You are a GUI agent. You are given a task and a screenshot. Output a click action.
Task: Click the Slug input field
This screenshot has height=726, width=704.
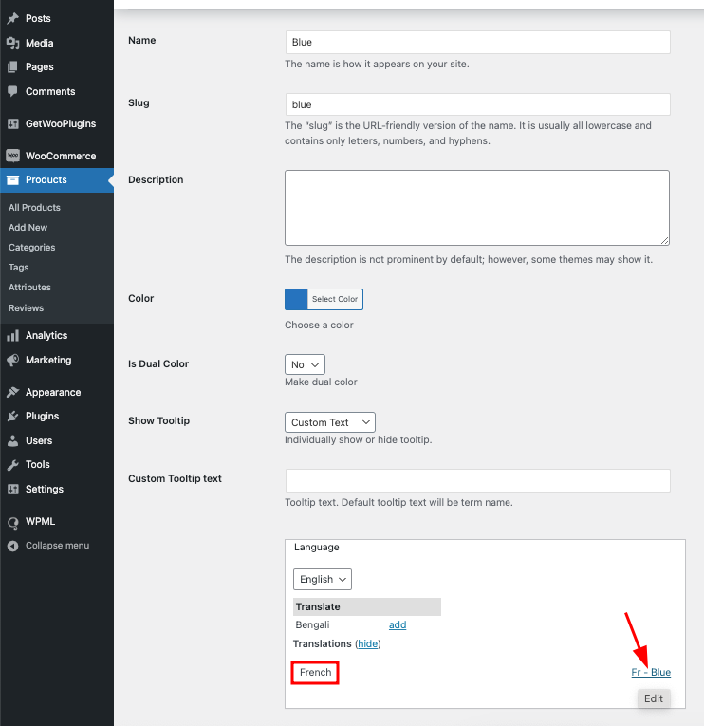coord(477,104)
